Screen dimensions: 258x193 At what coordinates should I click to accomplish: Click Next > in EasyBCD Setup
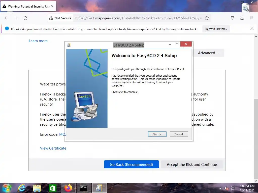coord(157,134)
